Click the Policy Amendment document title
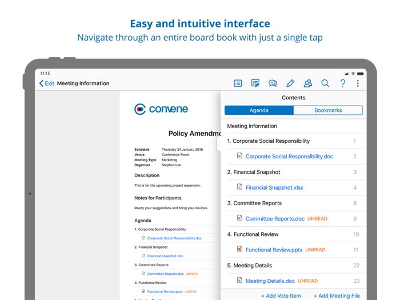 click(x=195, y=134)
